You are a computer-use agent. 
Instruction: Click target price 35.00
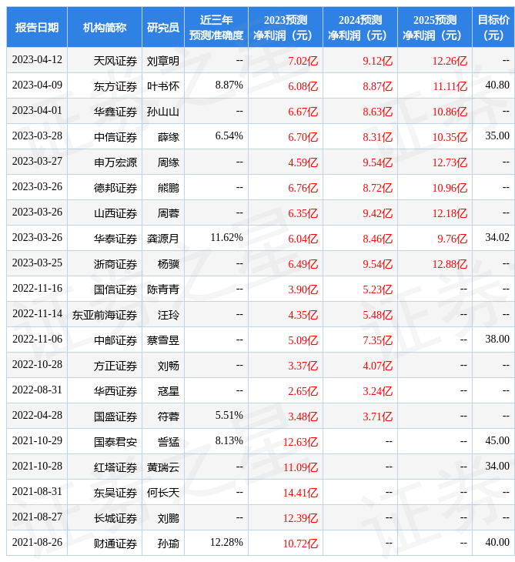pos(497,135)
